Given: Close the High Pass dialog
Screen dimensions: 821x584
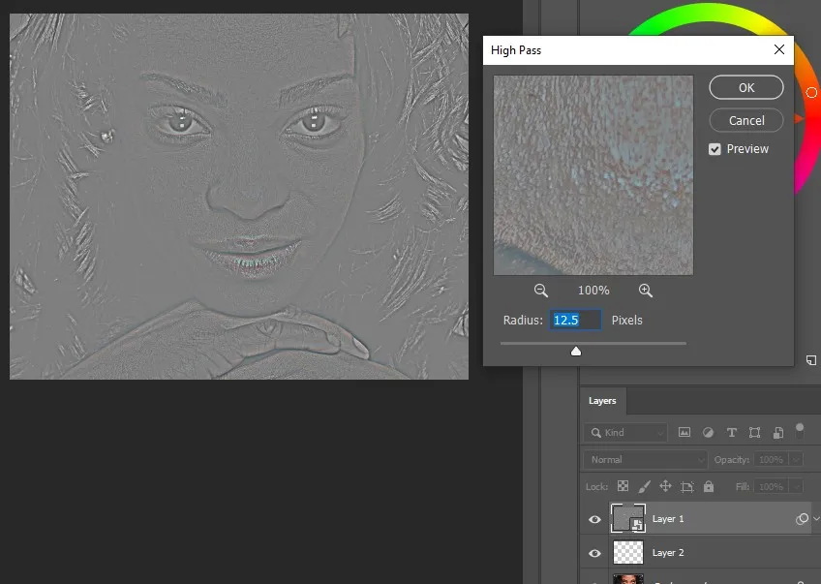Looking at the screenshot, I should (x=779, y=49).
